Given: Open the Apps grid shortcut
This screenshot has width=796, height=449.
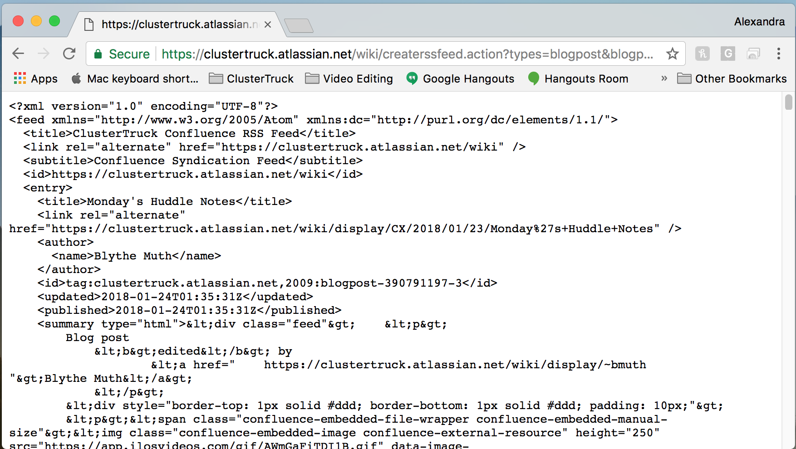Looking at the screenshot, I should [x=36, y=78].
